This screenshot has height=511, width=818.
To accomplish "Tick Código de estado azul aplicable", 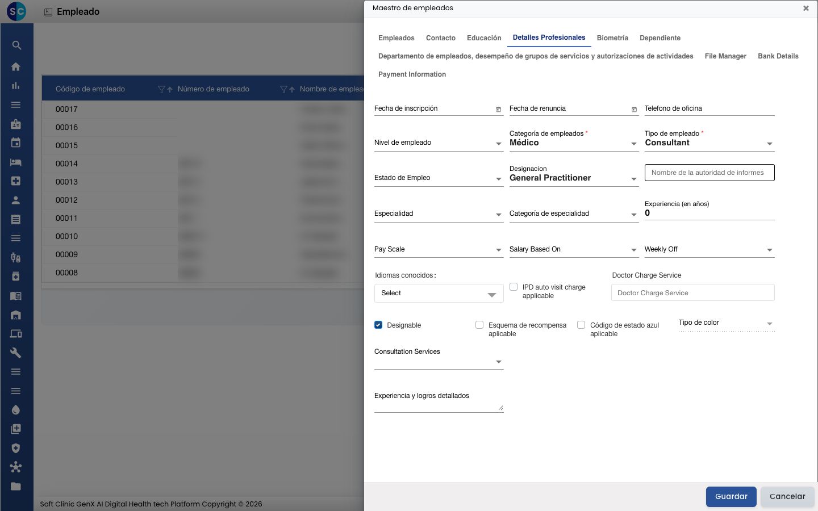I will click(x=581, y=325).
